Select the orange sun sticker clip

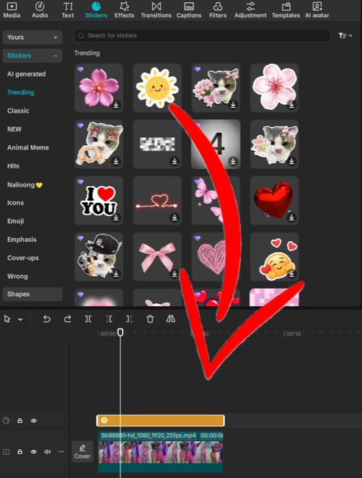pos(161,421)
